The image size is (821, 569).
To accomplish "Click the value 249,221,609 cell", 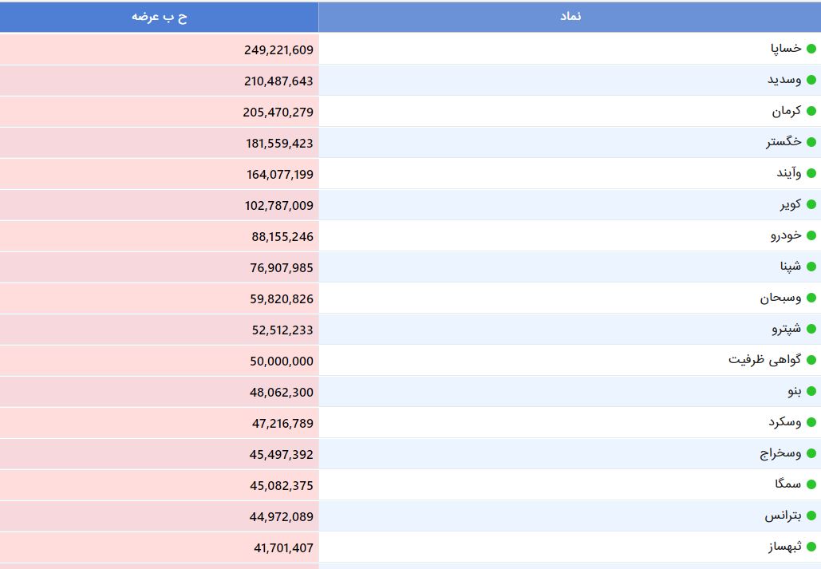I will [x=278, y=49].
